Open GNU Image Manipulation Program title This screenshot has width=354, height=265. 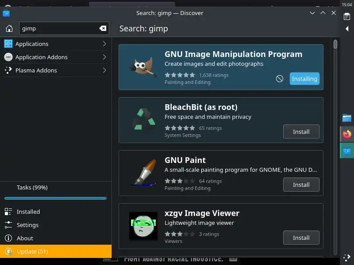tap(233, 54)
